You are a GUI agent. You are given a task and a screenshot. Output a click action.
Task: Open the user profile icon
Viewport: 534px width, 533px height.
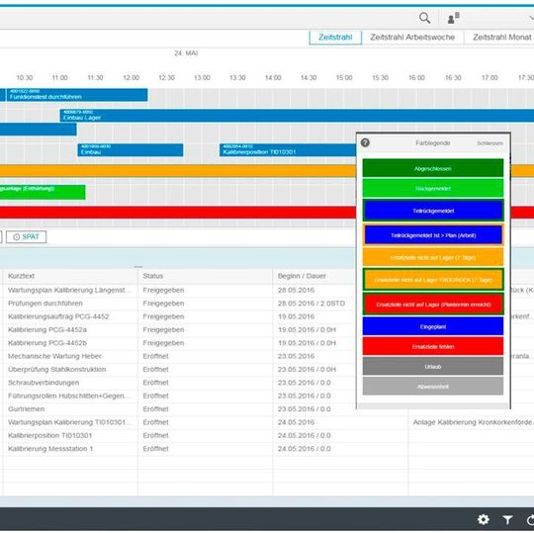453,18
